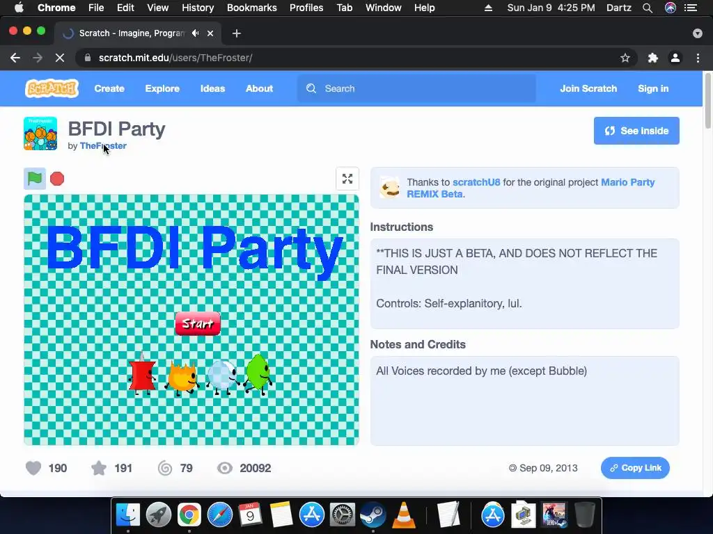Click Join Scratch in the navbar
This screenshot has height=534, width=713.
(588, 88)
